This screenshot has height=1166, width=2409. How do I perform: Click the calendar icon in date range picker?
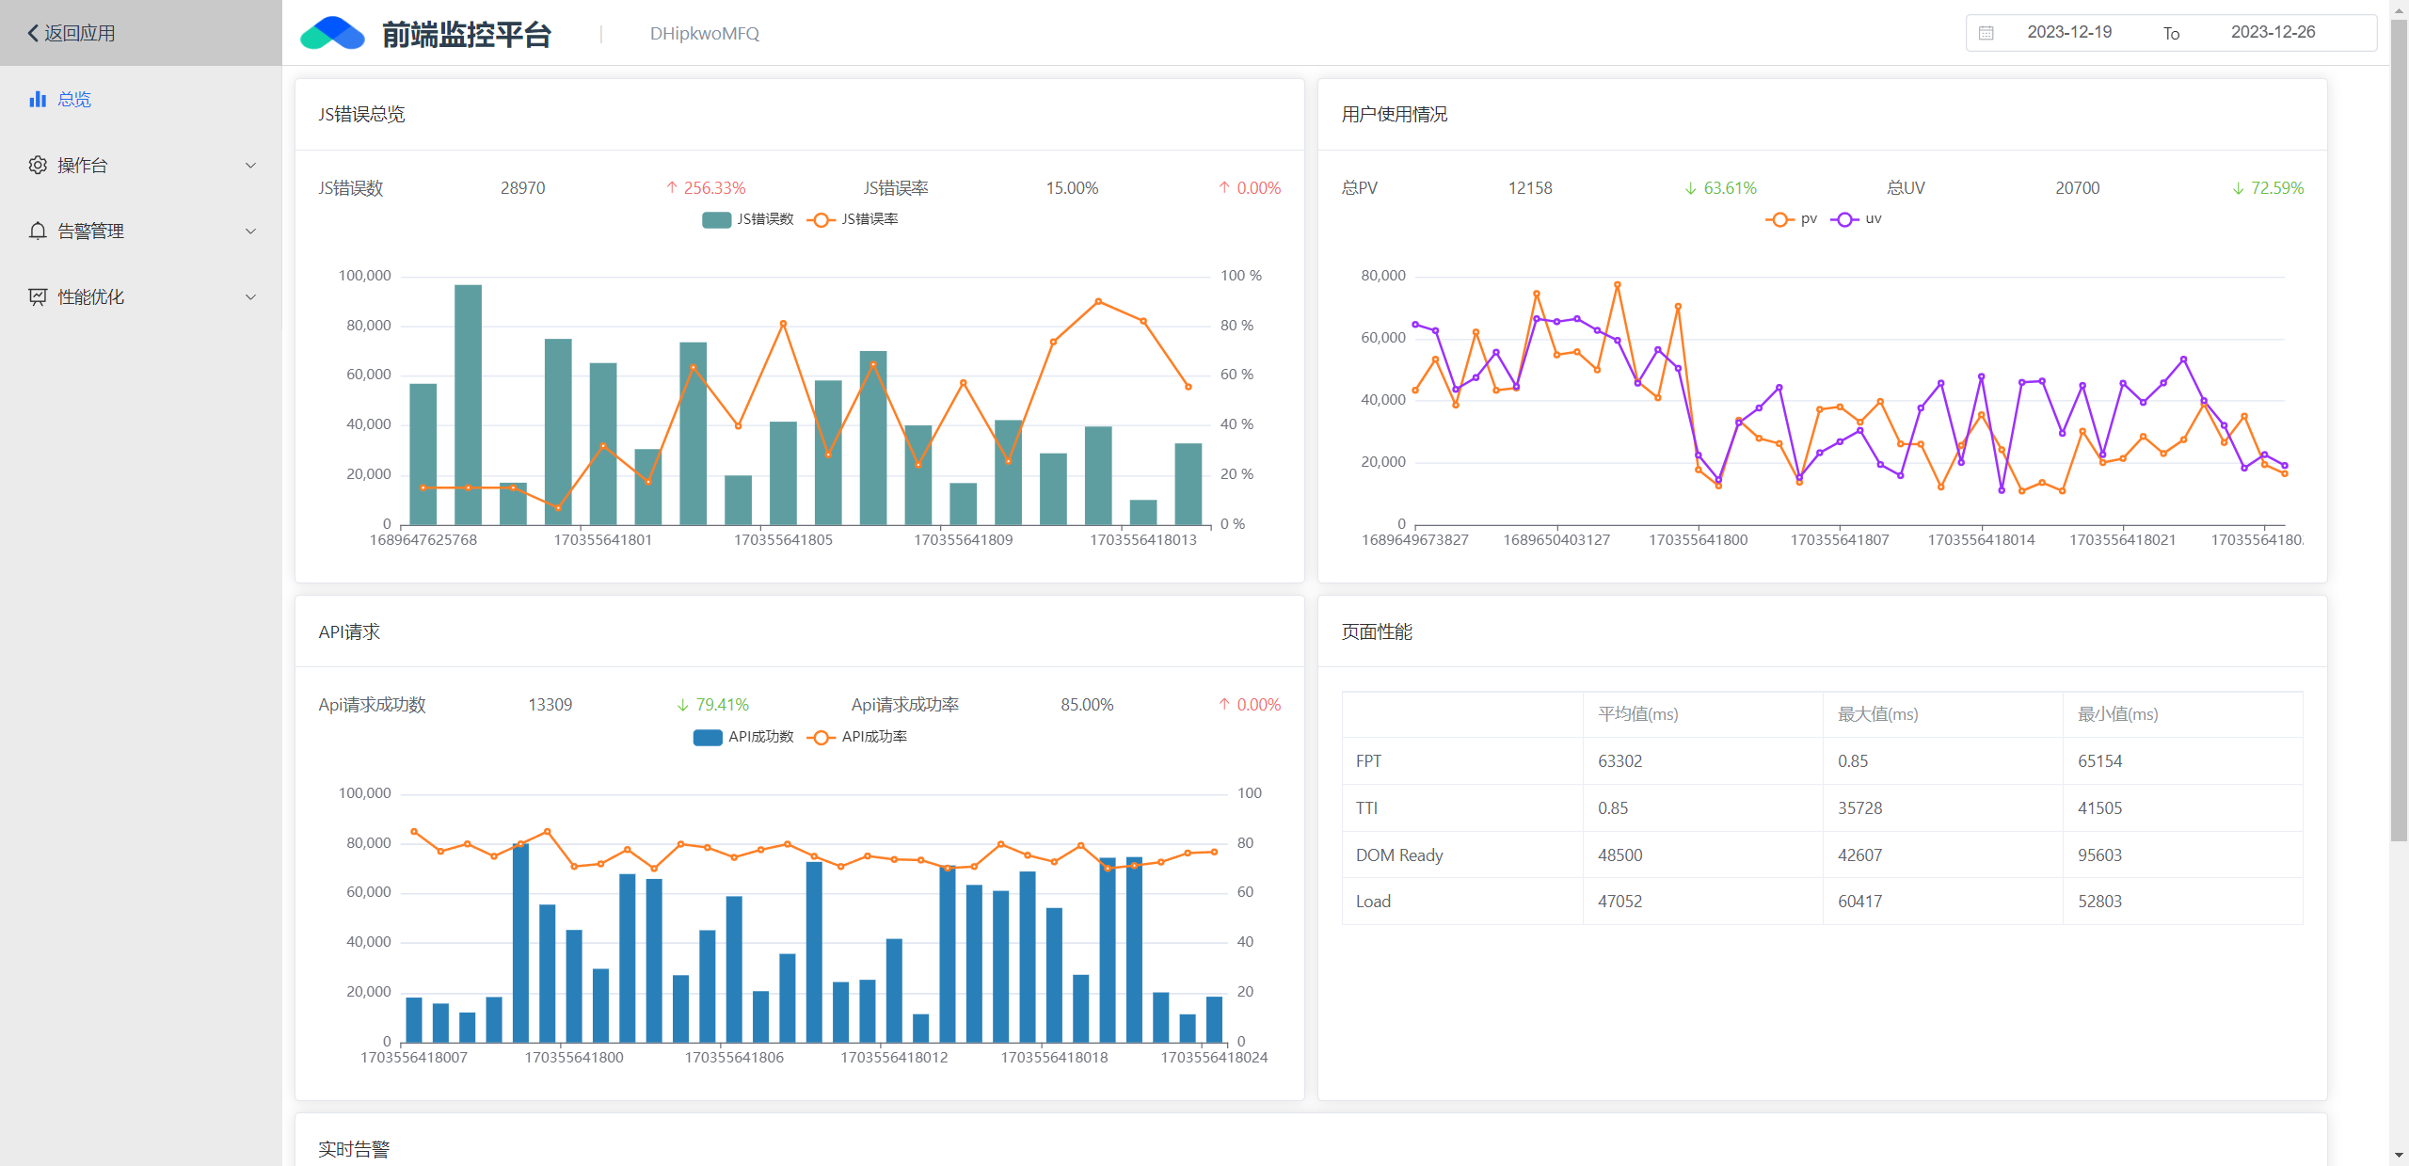click(x=1986, y=33)
